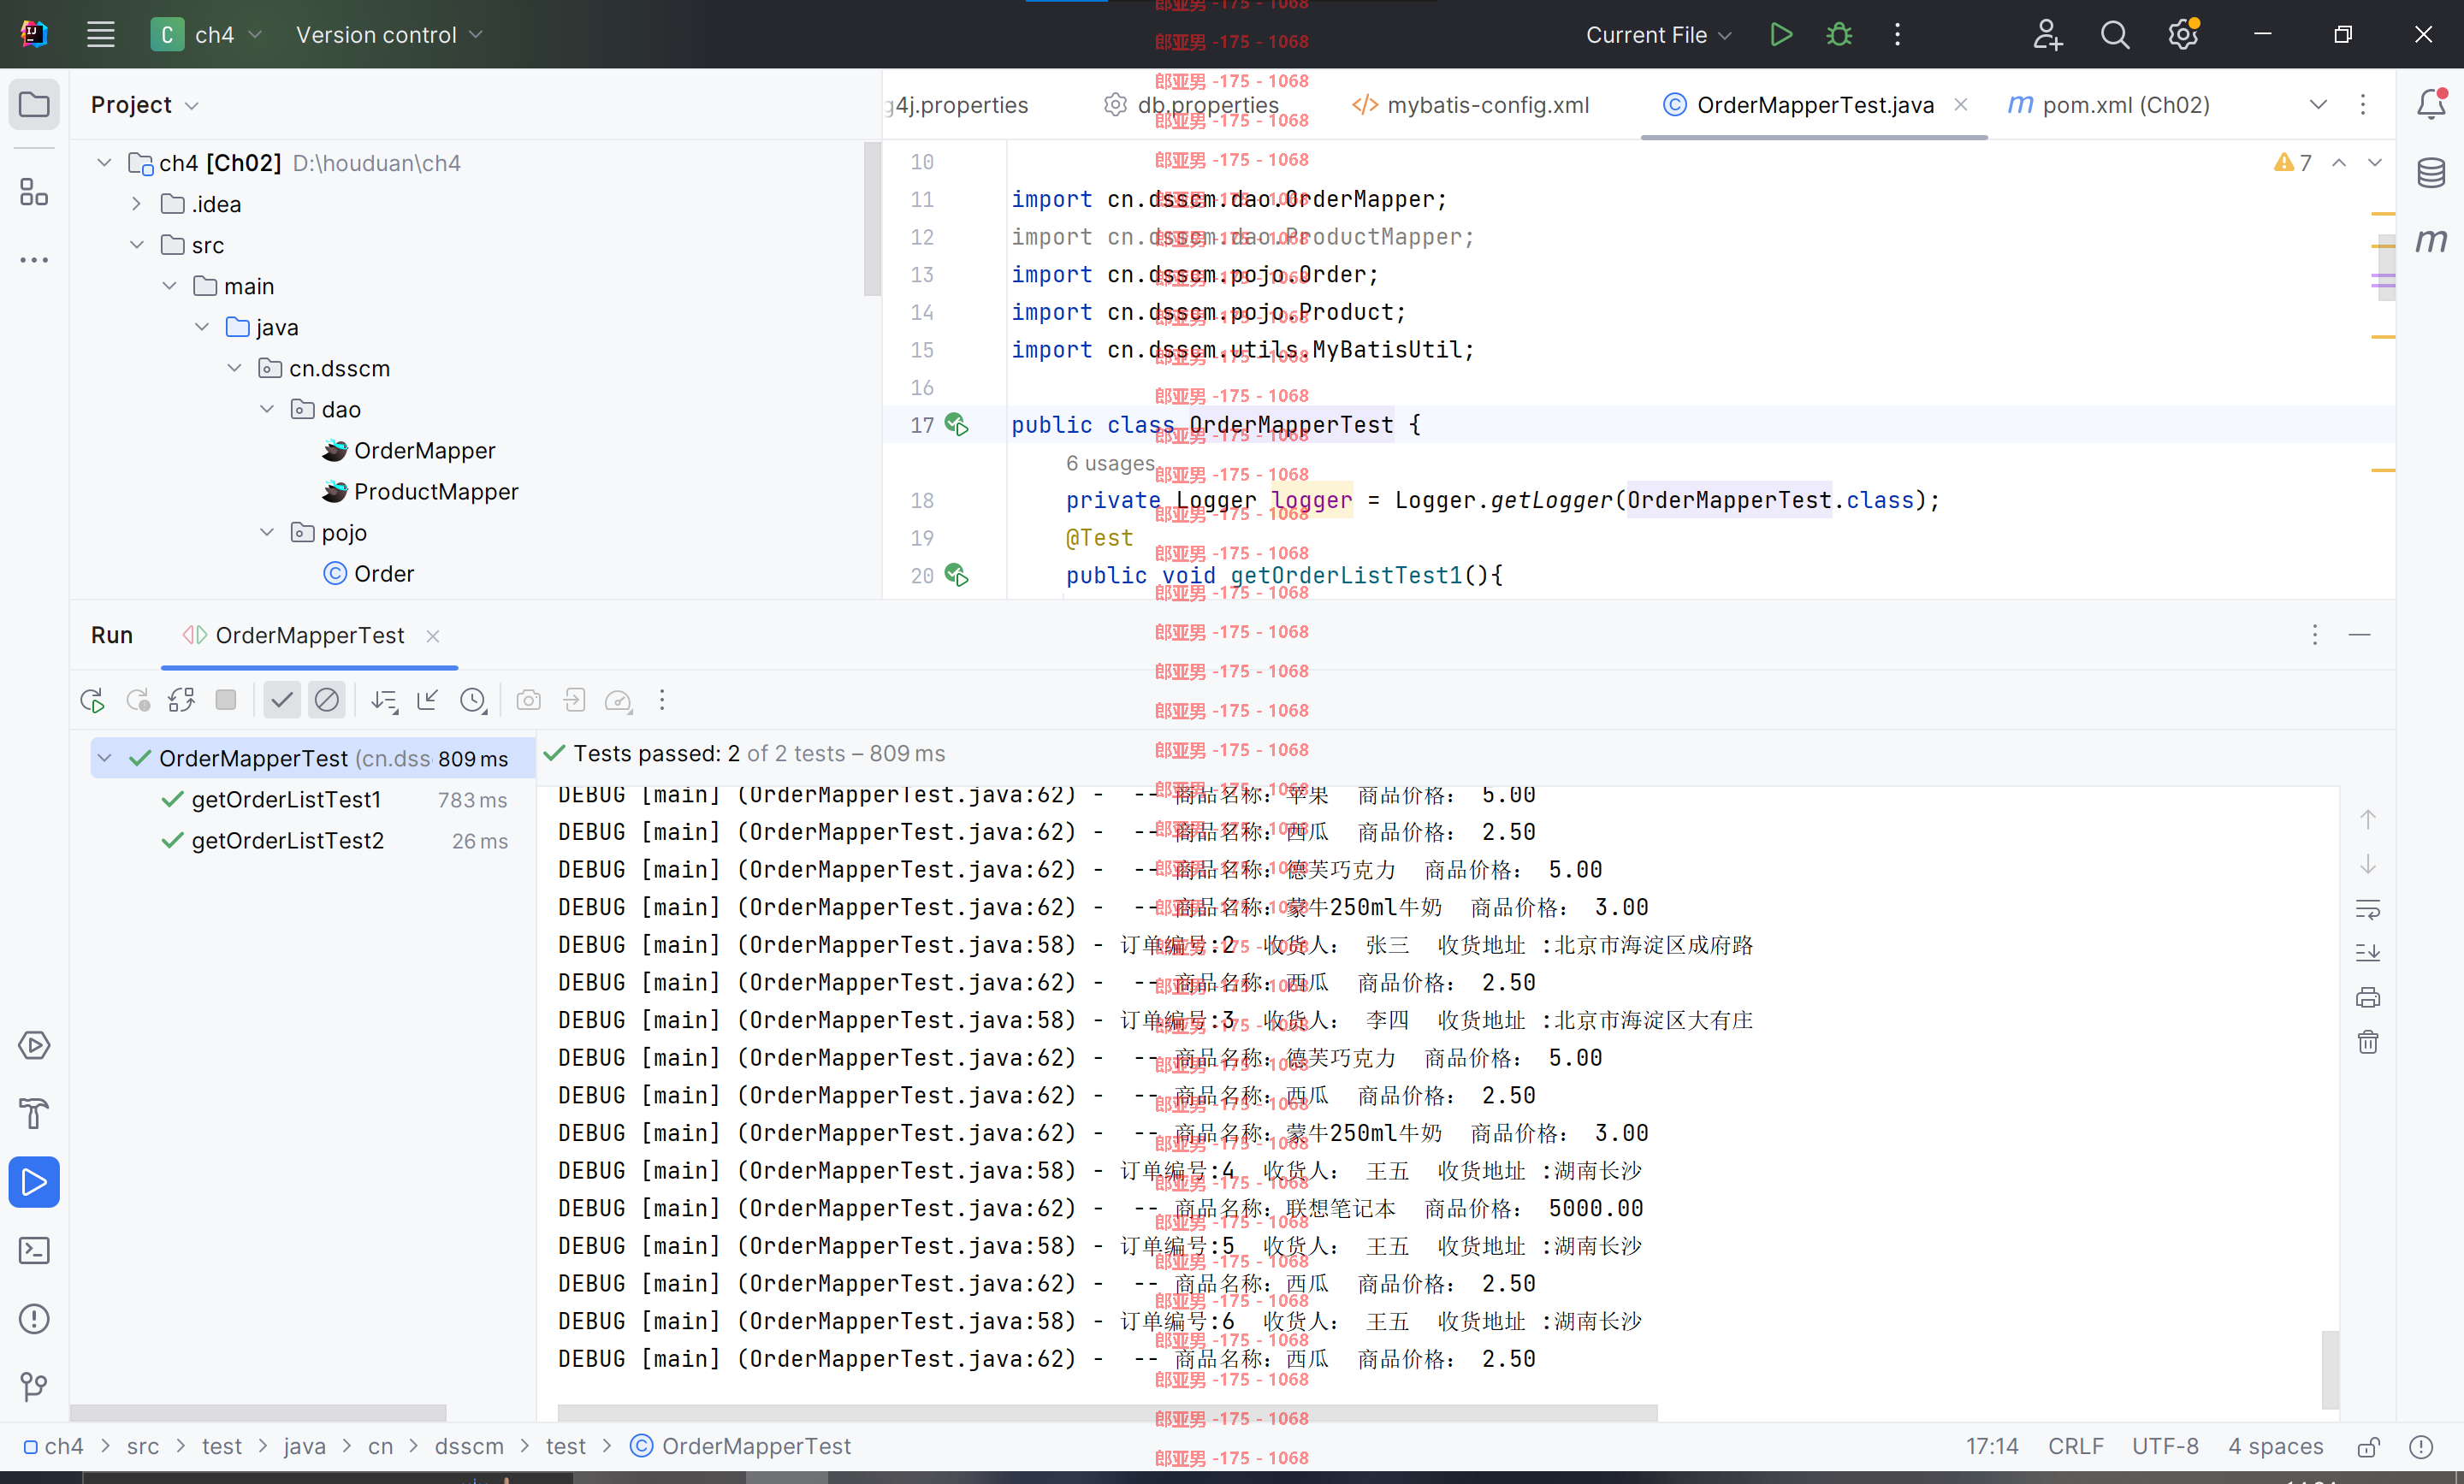Screen dimensions: 2464x1484
Task: Collapse the src folder
Action: click(x=137, y=245)
